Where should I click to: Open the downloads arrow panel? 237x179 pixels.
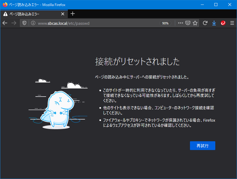[x=214, y=23]
